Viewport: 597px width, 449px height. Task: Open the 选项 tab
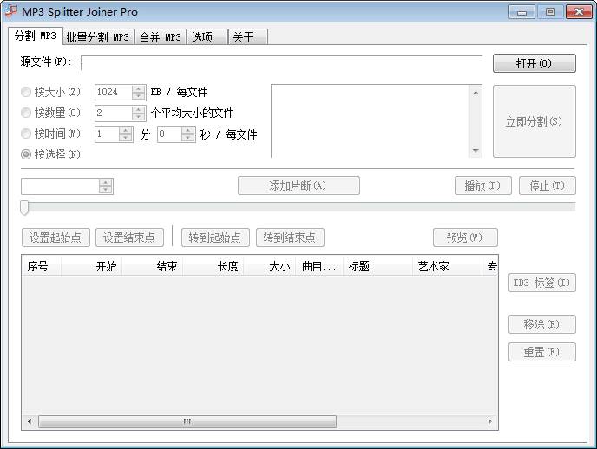coord(207,37)
